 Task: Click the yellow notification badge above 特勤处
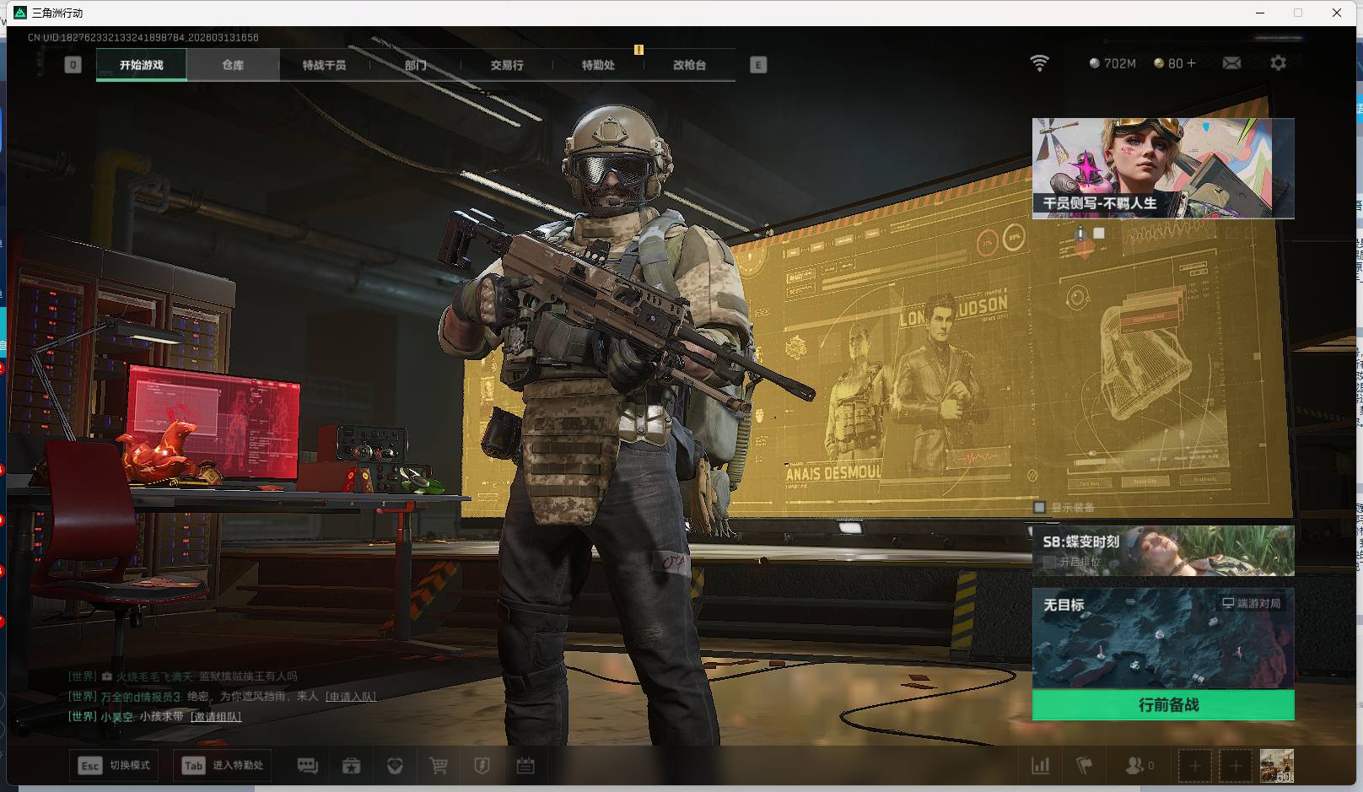coord(638,50)
